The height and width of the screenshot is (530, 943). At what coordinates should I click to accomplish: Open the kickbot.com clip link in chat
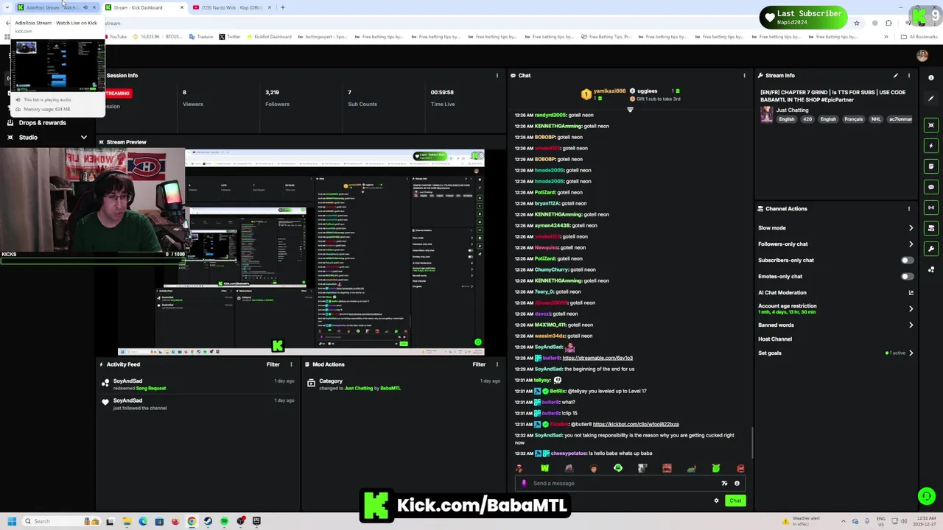(636, 424)
